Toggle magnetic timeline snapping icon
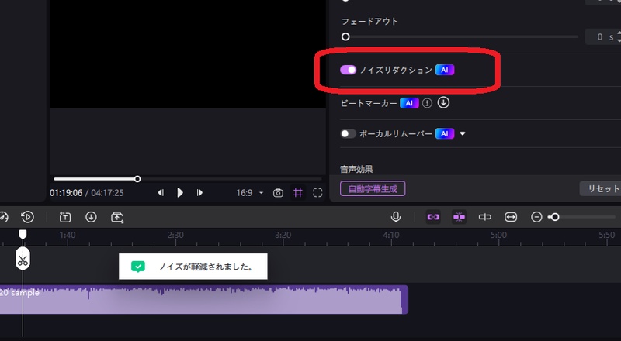Viewport: 621px width, 341px height. tap(459, 217)
